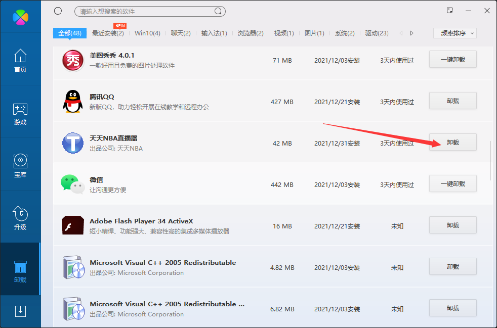Click 一键卸载 for 微信

point(453,183)
